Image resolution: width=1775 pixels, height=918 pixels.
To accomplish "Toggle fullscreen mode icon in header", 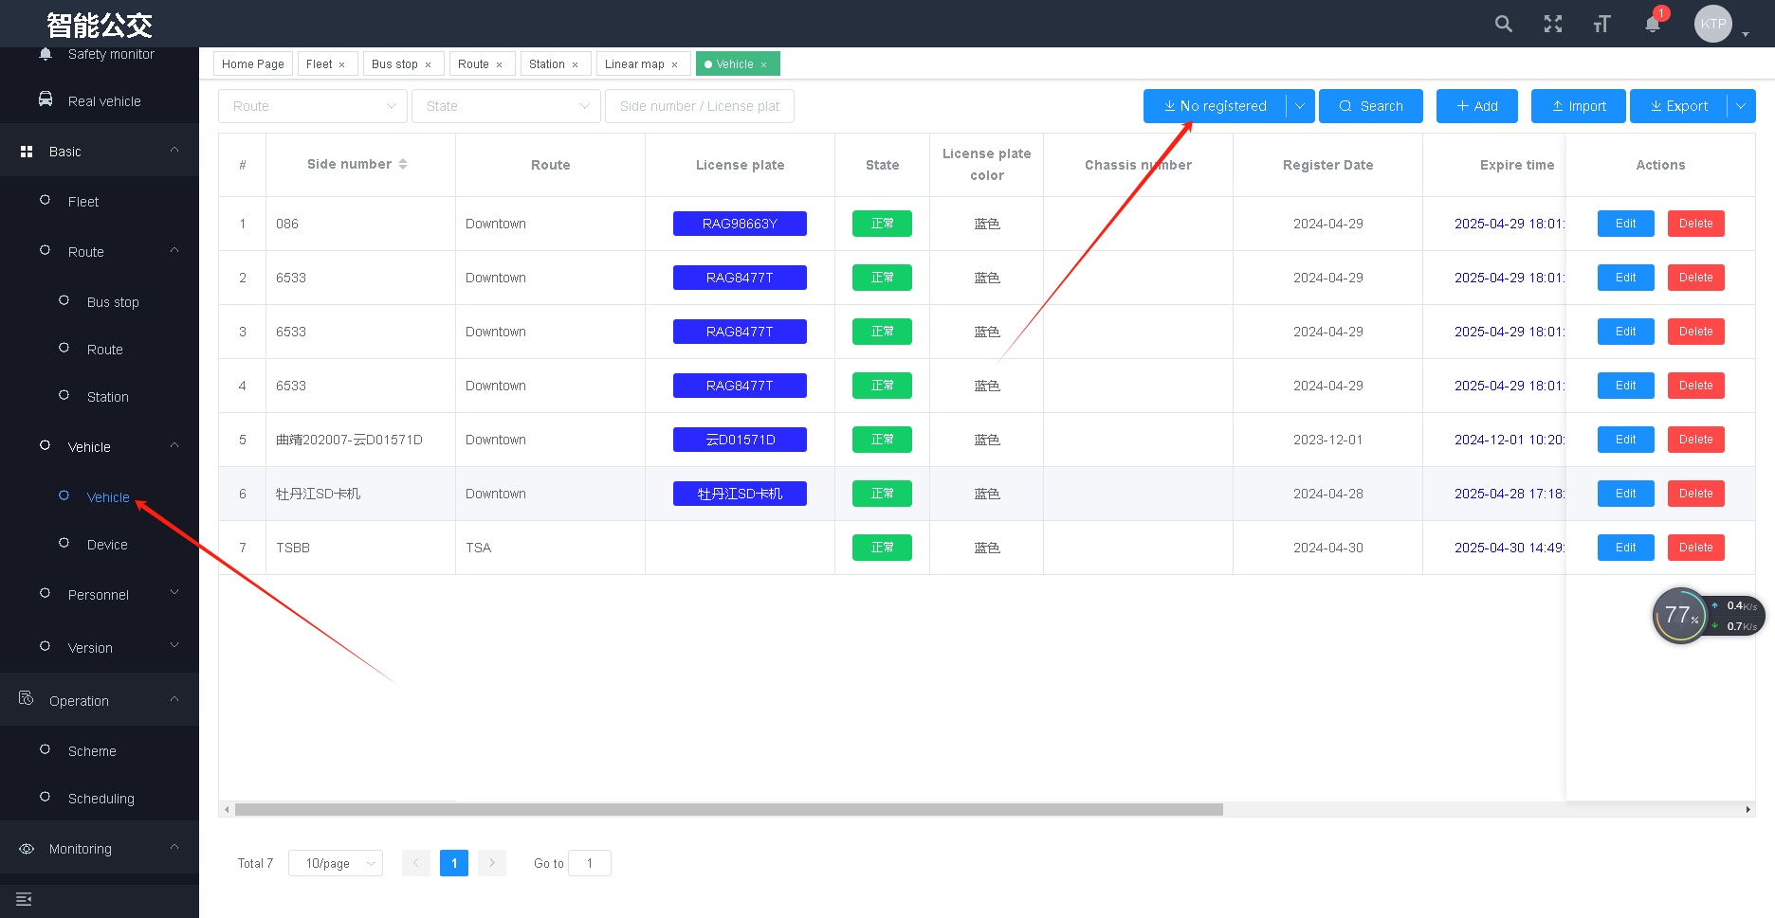I will tap(1552, 24).
